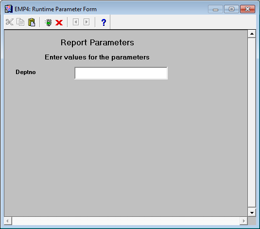Minimize the Runtime Parameter Form window

(215, 9)
